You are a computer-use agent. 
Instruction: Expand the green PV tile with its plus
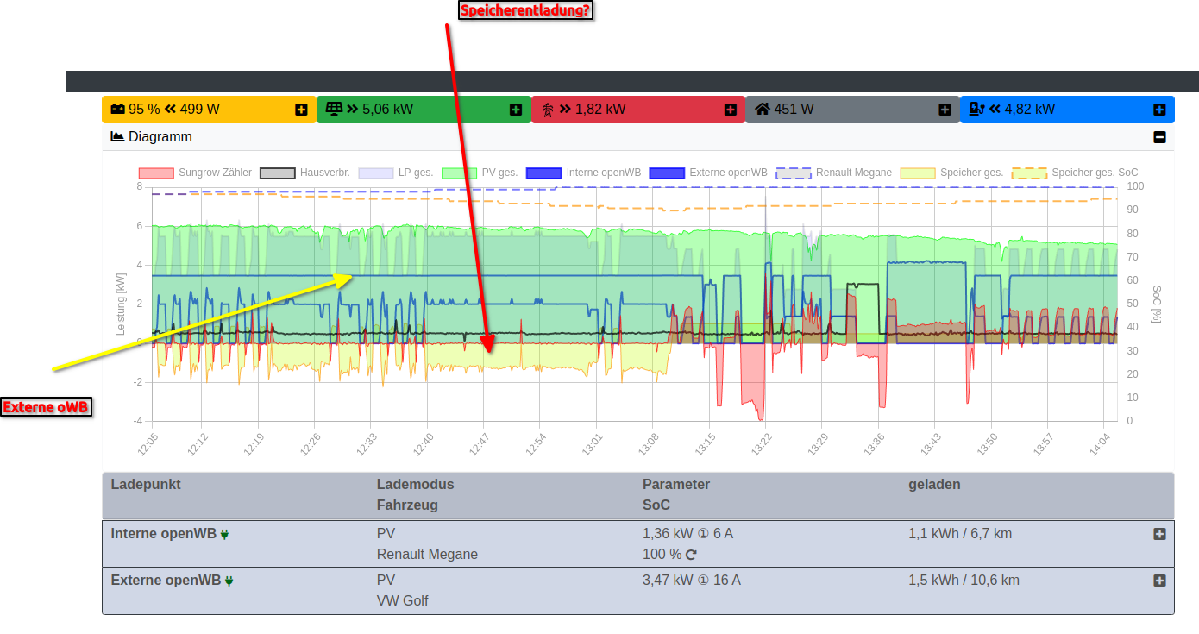point(516,110)
